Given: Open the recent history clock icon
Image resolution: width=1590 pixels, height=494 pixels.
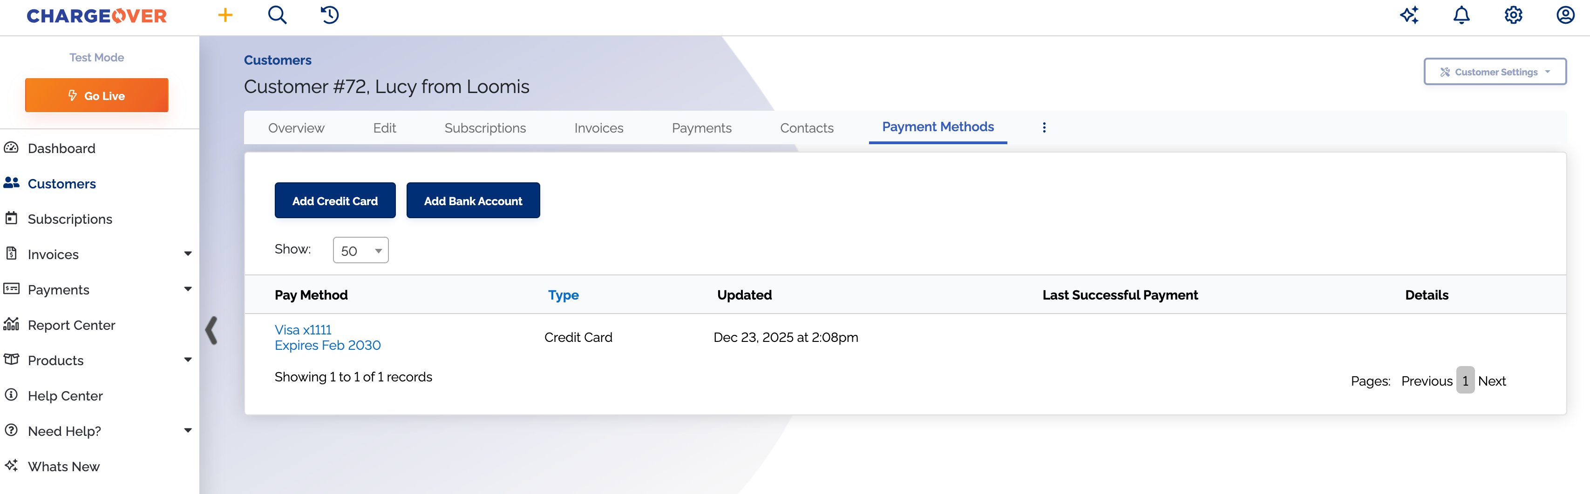Looking at the screenshot, I should (330, 15).
